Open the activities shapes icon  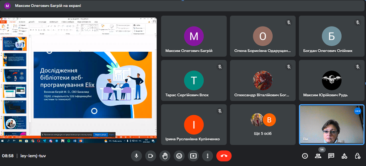(344, 156)
